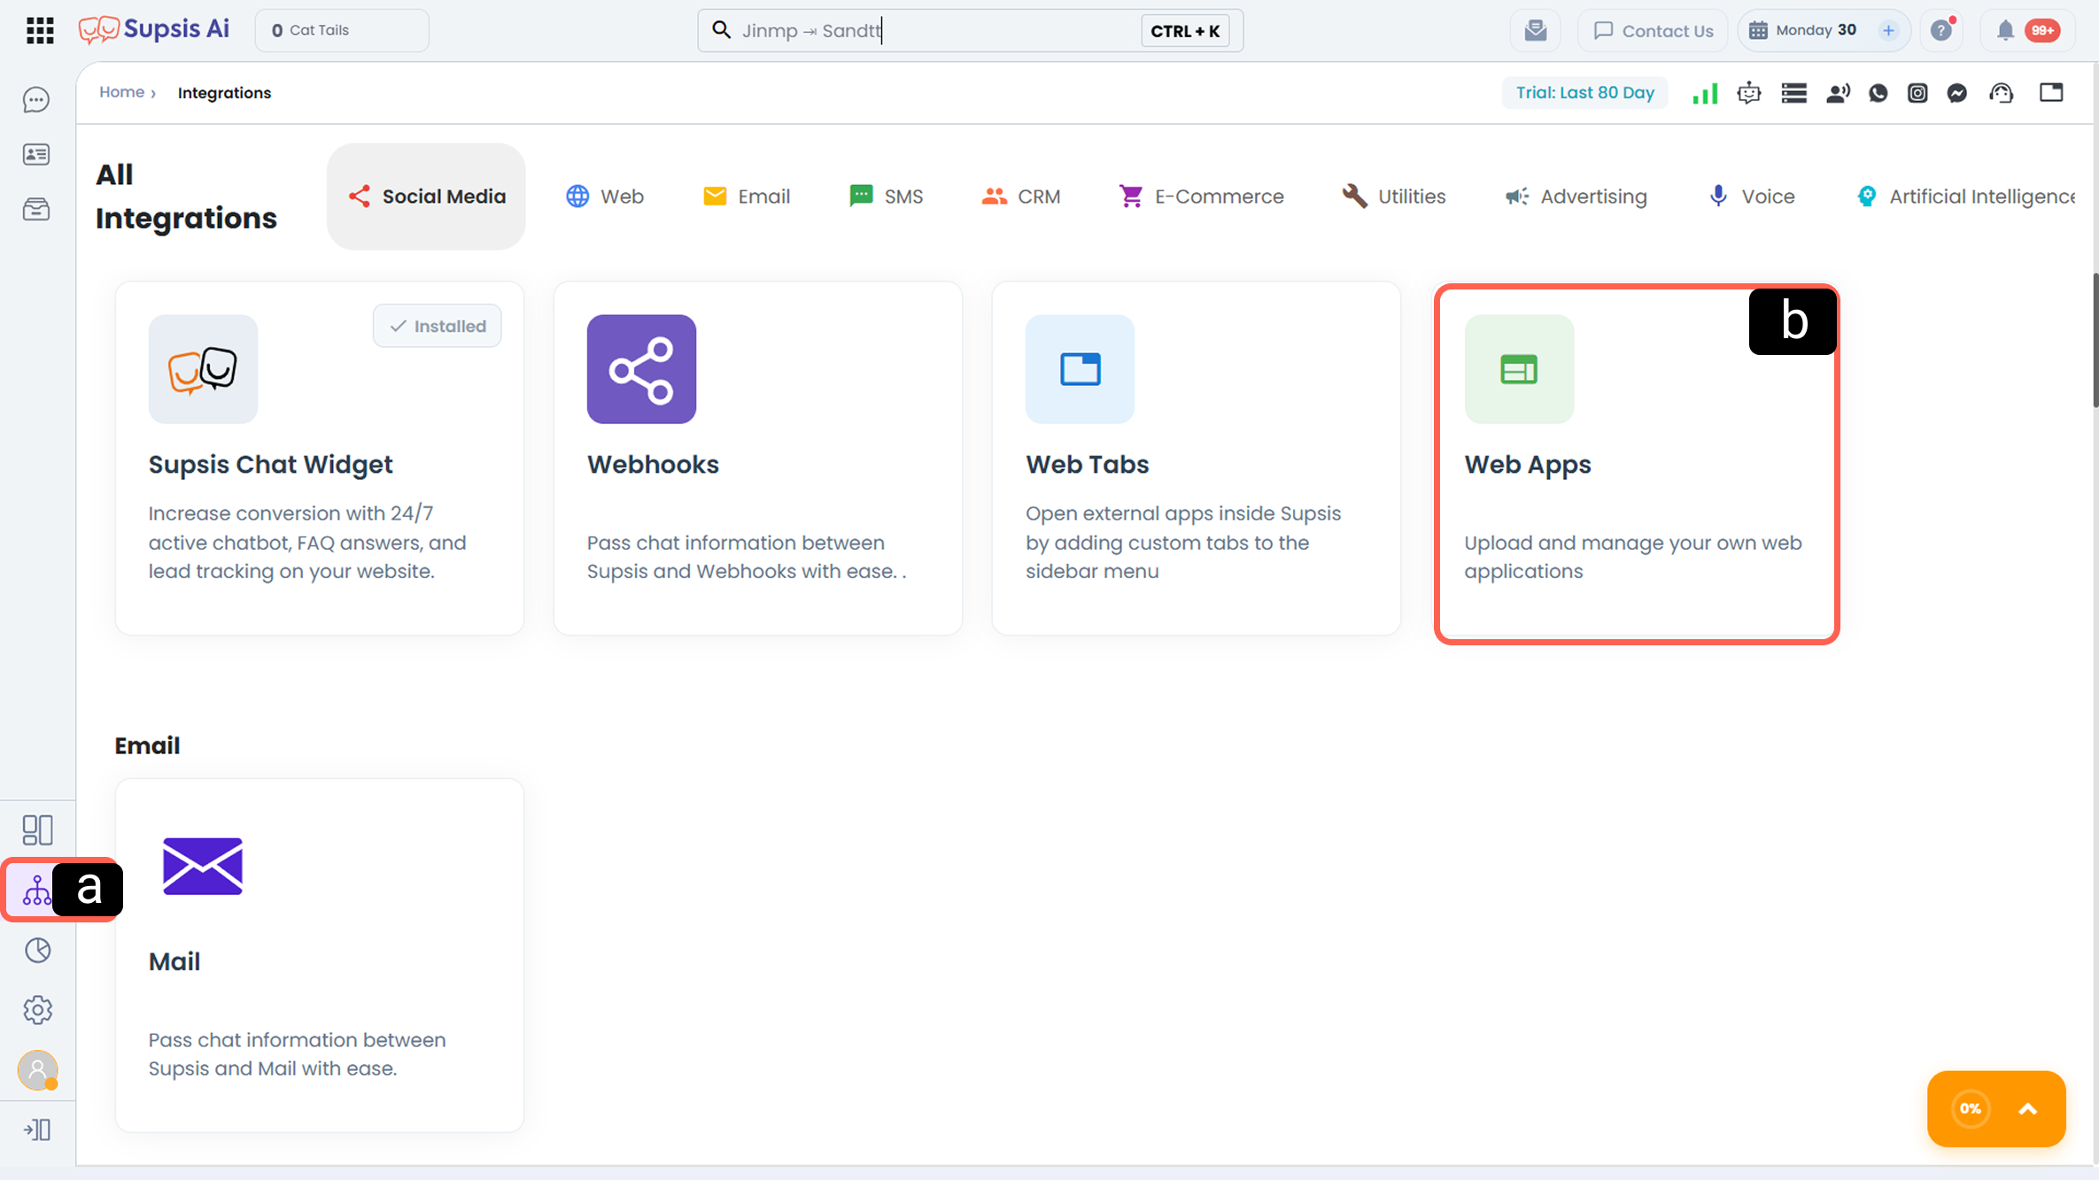Click the speaking agent header icon
This screenshot has height=1180, width=2099.
(1838, 93)
